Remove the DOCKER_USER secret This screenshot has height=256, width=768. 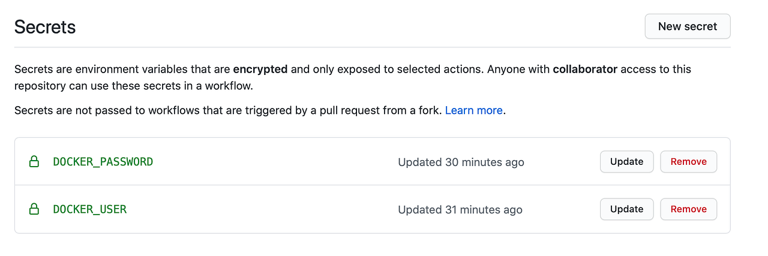tap(688, 209)
